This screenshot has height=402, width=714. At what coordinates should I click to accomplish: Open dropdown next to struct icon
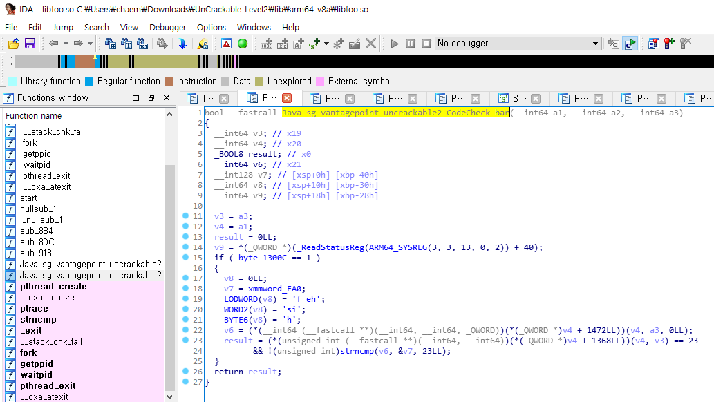pyautogui.click(x=326, y=44)
